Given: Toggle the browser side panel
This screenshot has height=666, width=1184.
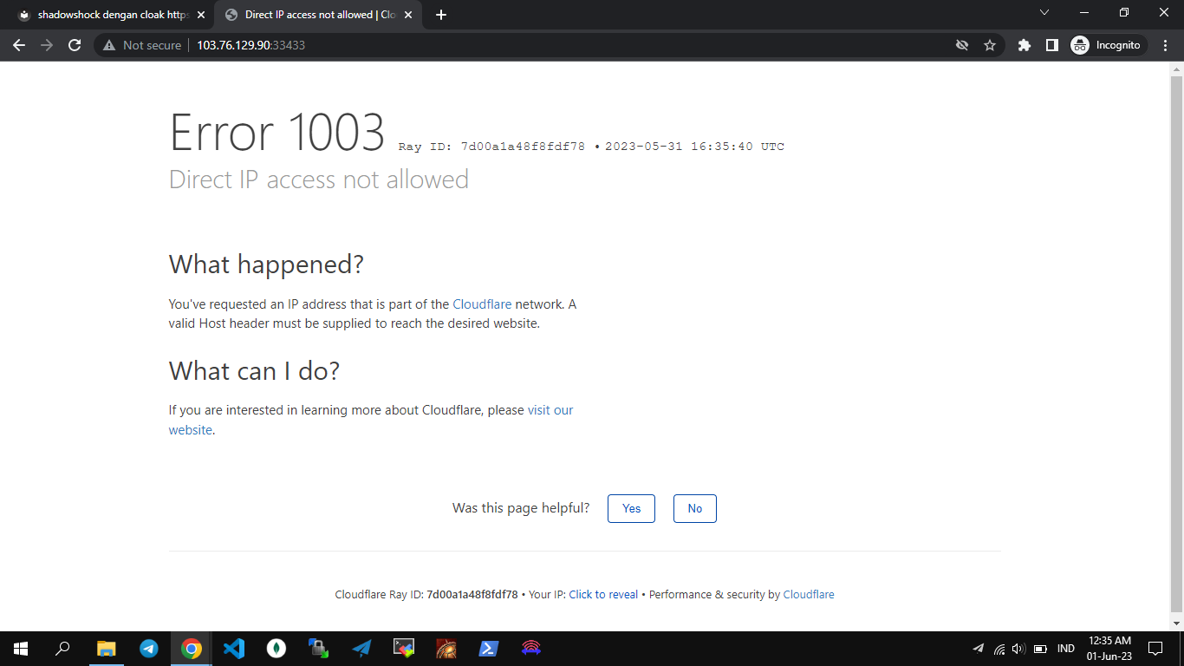Looking at the screenshot, I should pos(1051,45).
